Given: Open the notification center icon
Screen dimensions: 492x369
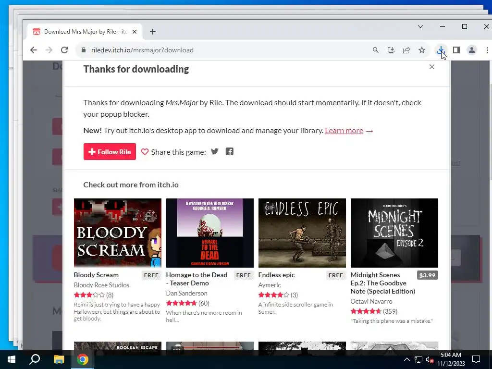Looking at the screenshot, I should 476,359.
